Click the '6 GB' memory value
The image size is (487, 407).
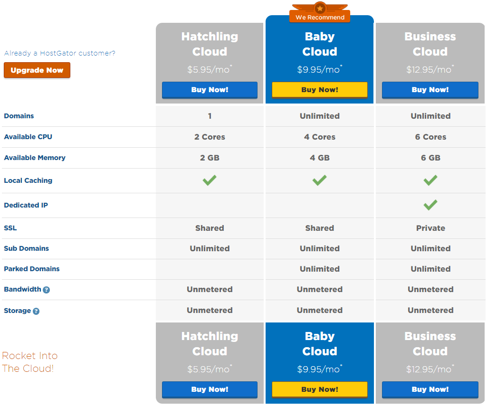click(430, 158)
